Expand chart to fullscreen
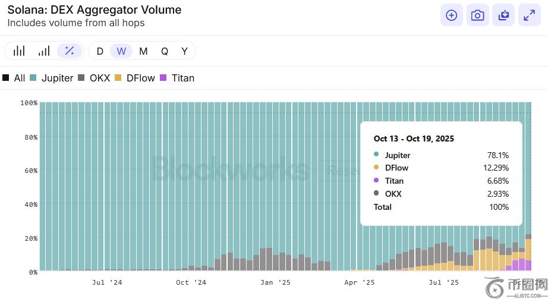 coord(529,16)
